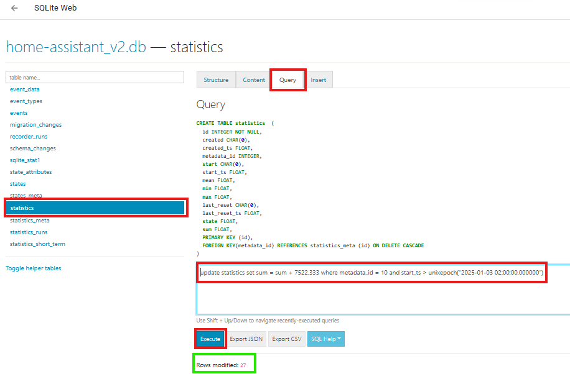The height and width of the screenshot is (374, 570).
Task: Open the sqlite_stat1 table
Action: (25, 160)
